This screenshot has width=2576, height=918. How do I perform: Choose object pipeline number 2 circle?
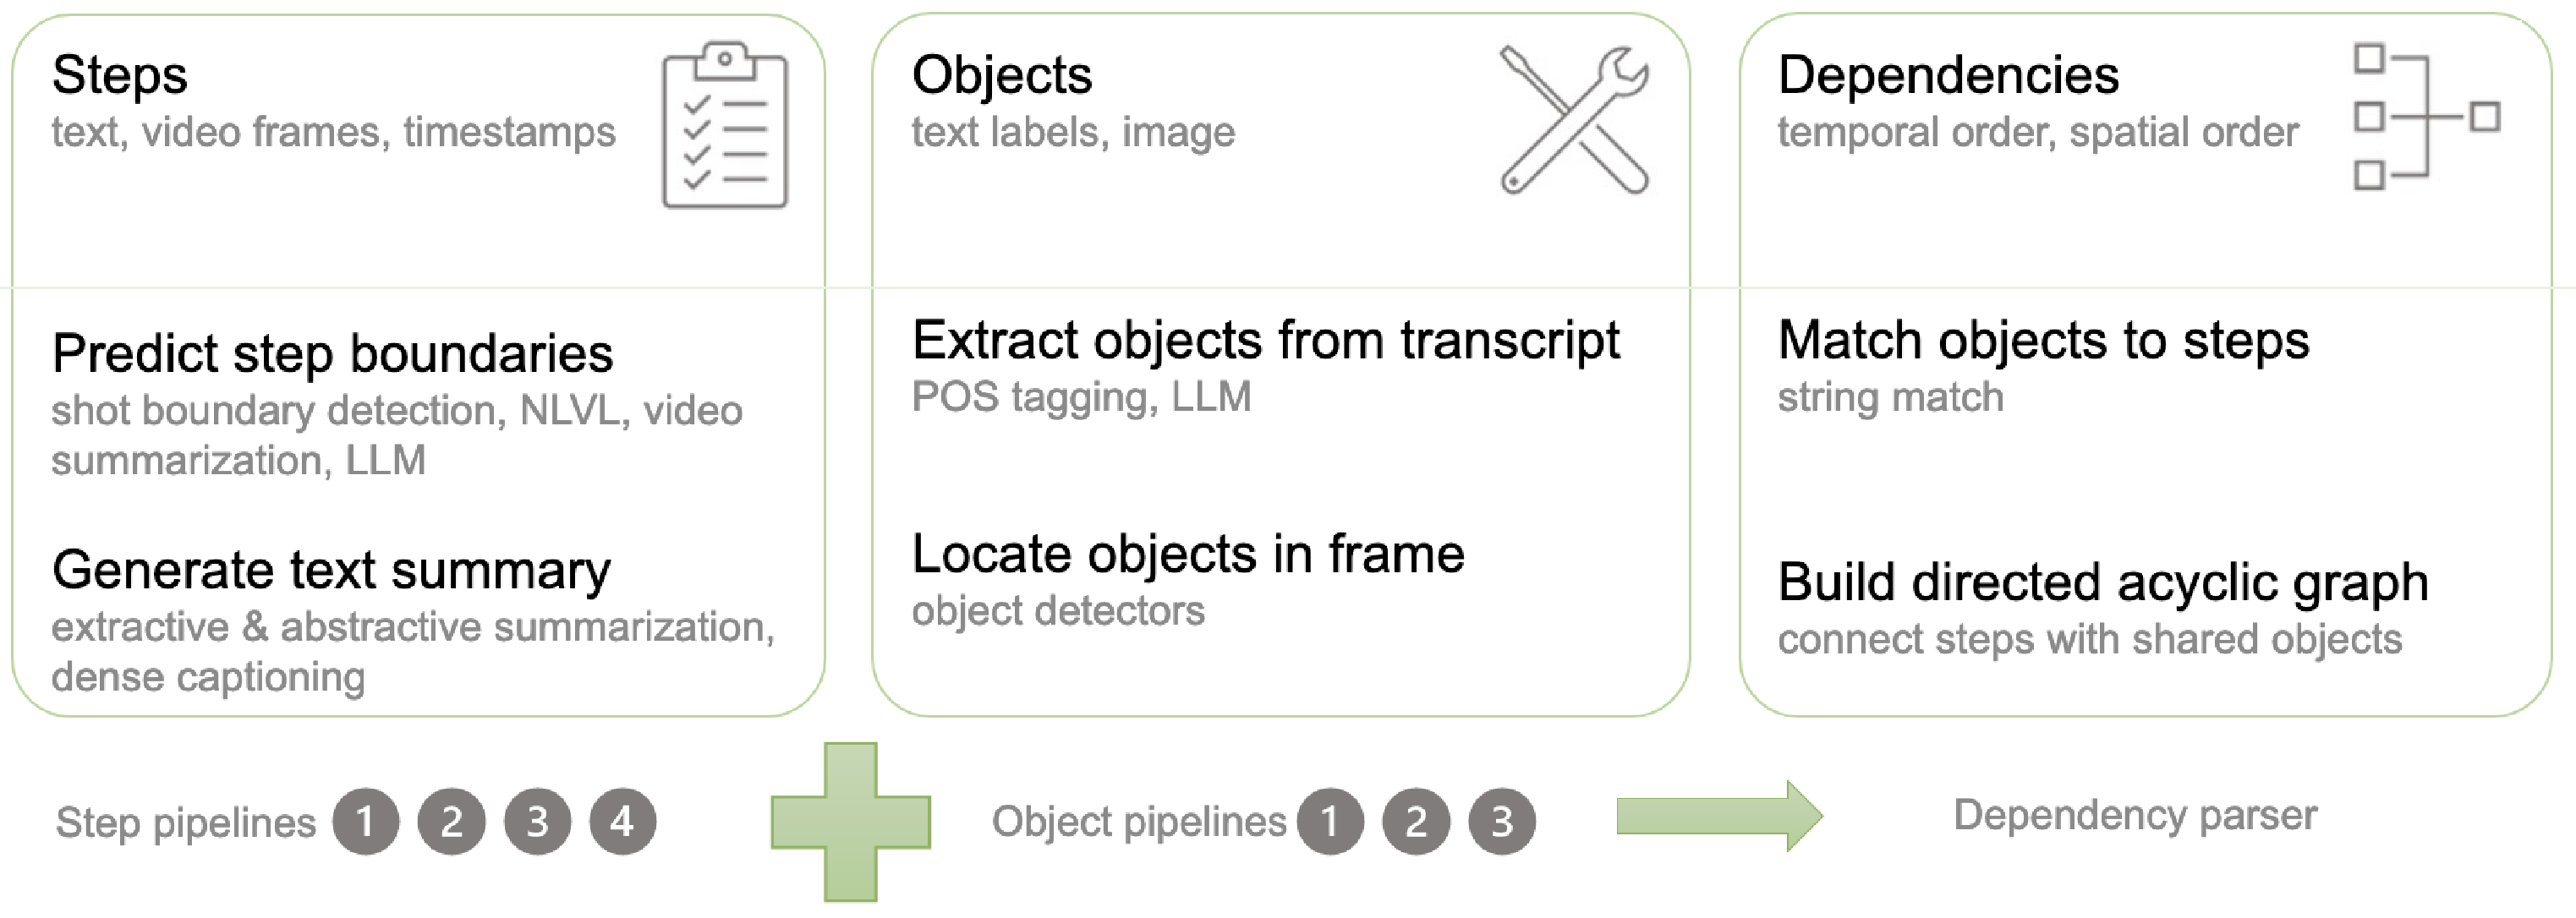click(x=1416, y=822)
